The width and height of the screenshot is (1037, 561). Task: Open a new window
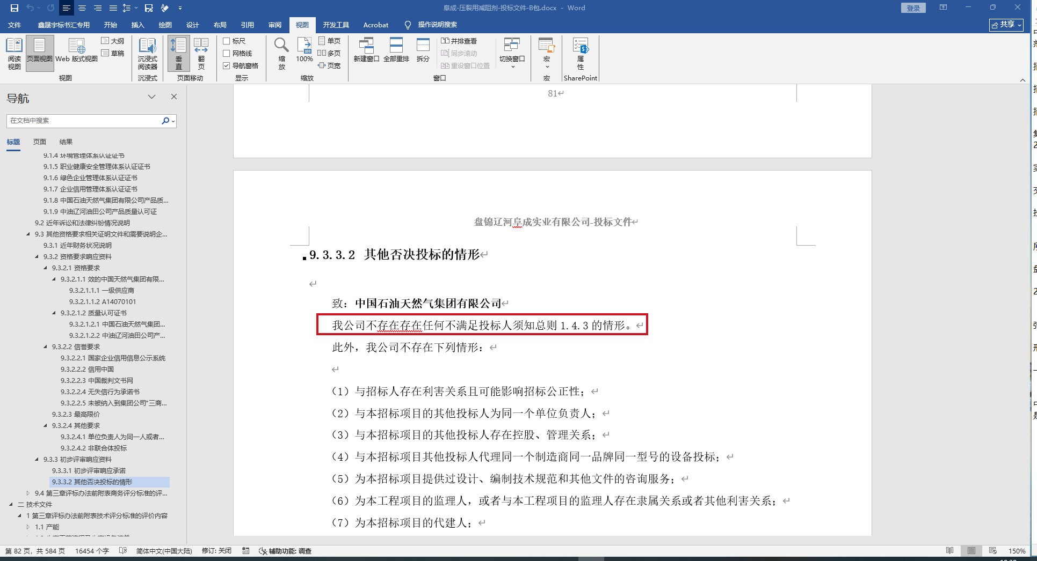366,50
